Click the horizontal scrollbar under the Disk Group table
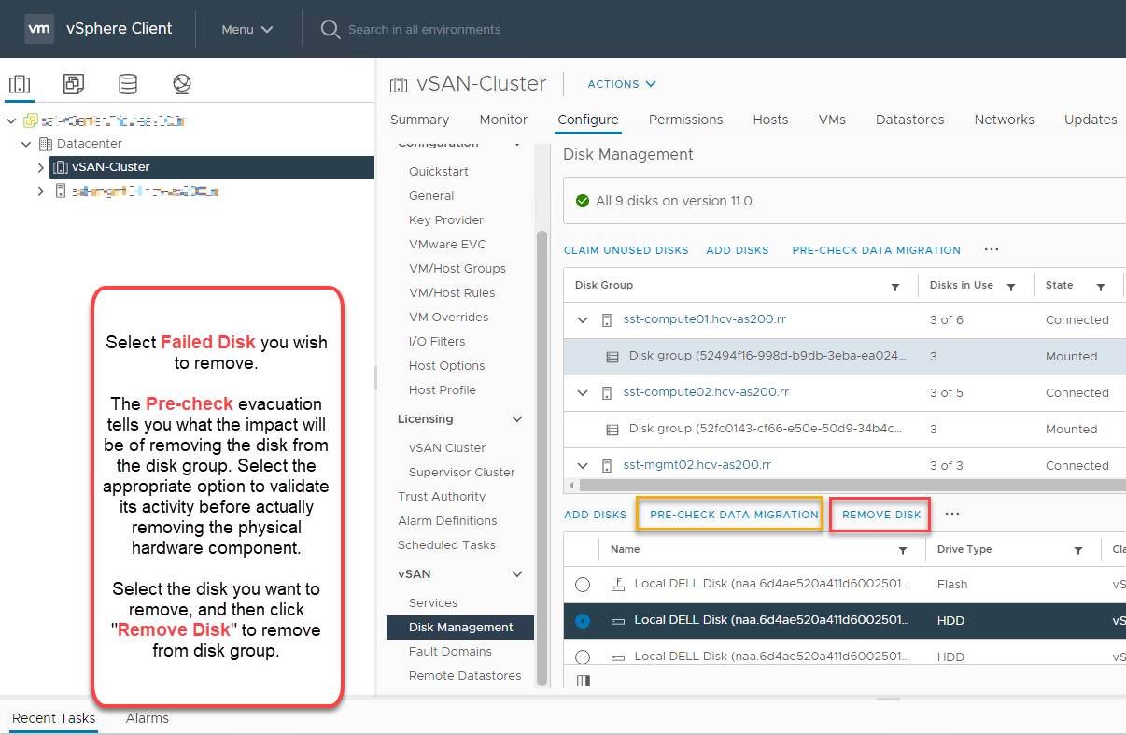The height and width of the screenshot is (735, 1126). (840, 485)
